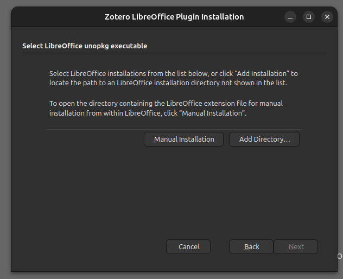Close the Zotero LibreOffice Plugin Installation window
The width and height of the screenshot is (343, 279).
click(x=327, y=17)
